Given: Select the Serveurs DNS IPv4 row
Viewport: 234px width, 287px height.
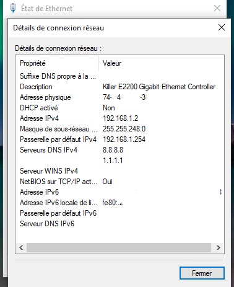Looking at the screenshot, I should point(119,150).
